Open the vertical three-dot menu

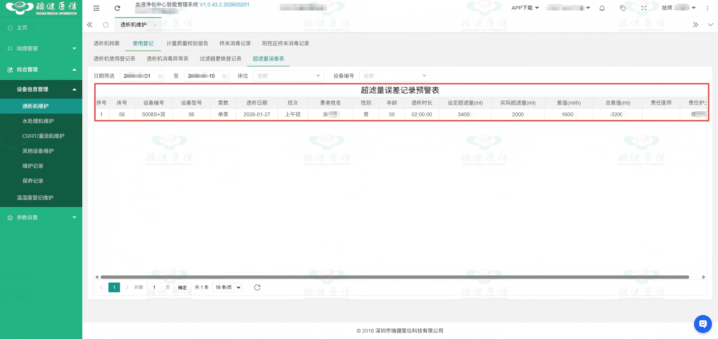coord(707,8)
